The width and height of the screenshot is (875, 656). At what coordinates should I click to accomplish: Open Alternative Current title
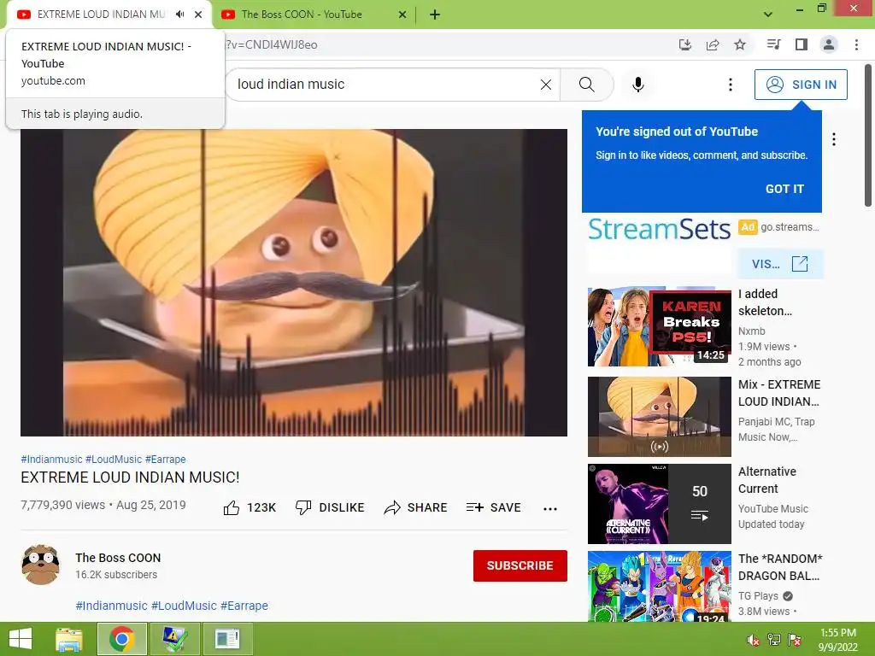tap(767, 480)
